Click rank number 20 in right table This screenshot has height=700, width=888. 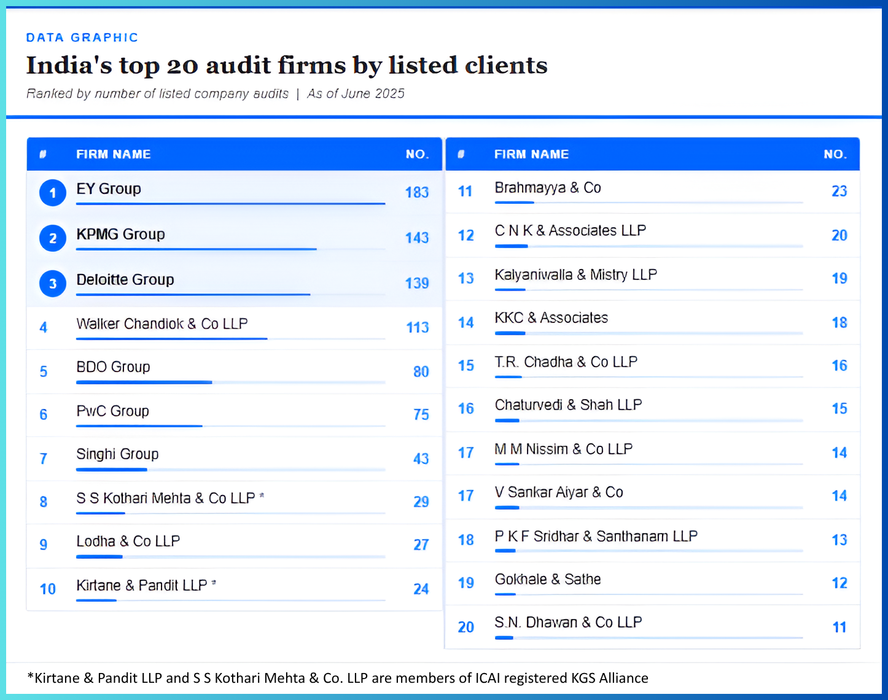[466, 628]
